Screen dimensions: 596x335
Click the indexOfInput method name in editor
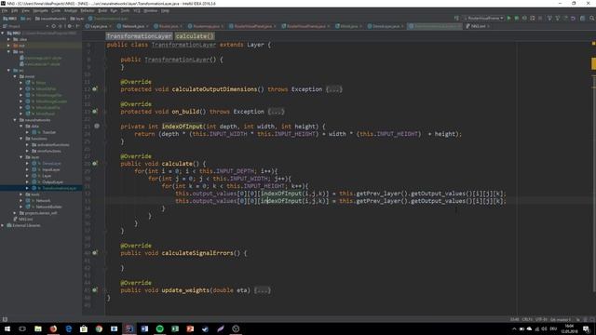(183, 127)
